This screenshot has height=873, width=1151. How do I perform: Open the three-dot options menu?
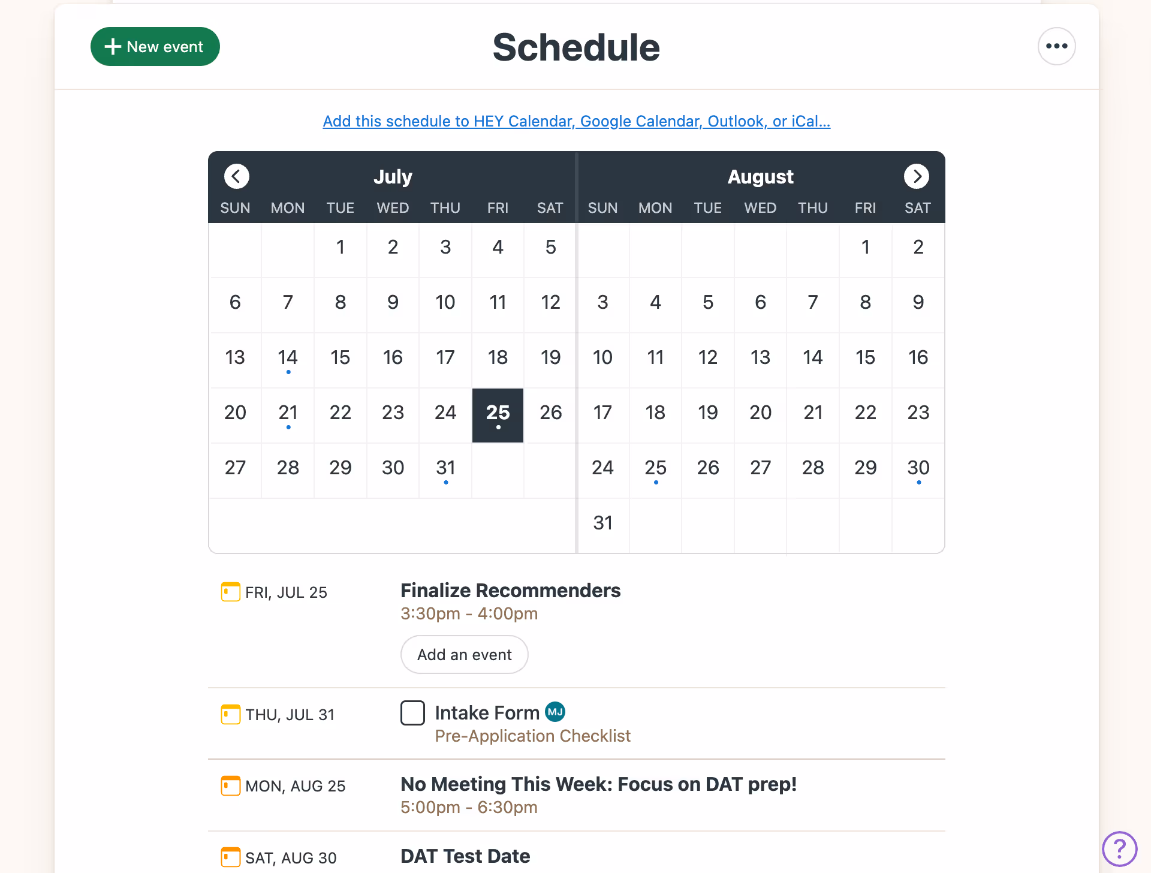1056,46
